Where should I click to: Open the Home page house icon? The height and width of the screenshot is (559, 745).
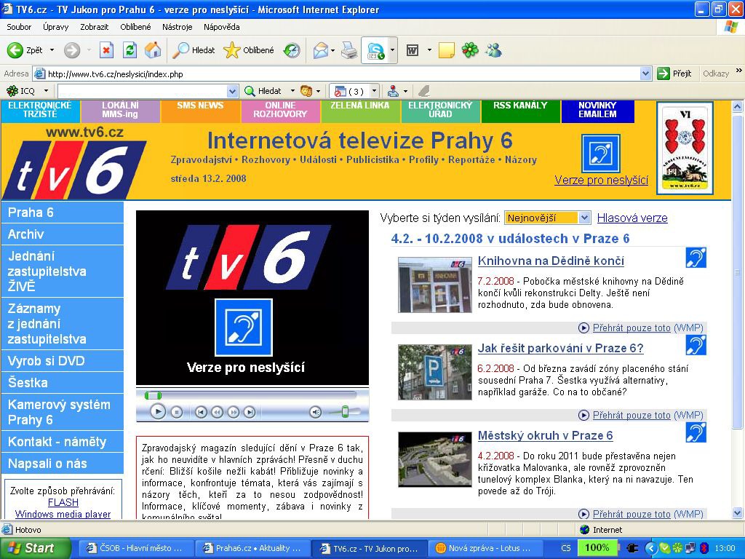point(153,50)
